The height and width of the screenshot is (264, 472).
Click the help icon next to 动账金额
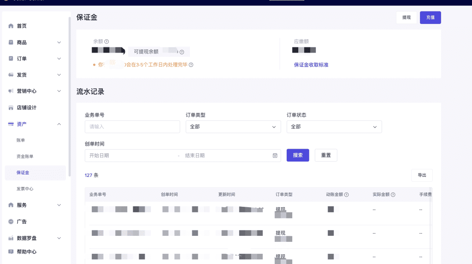[x=347, y=195]
